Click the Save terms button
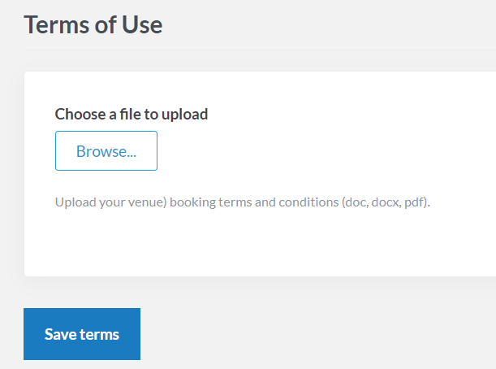Screen dimensions: 496x369 coord(82,334)
